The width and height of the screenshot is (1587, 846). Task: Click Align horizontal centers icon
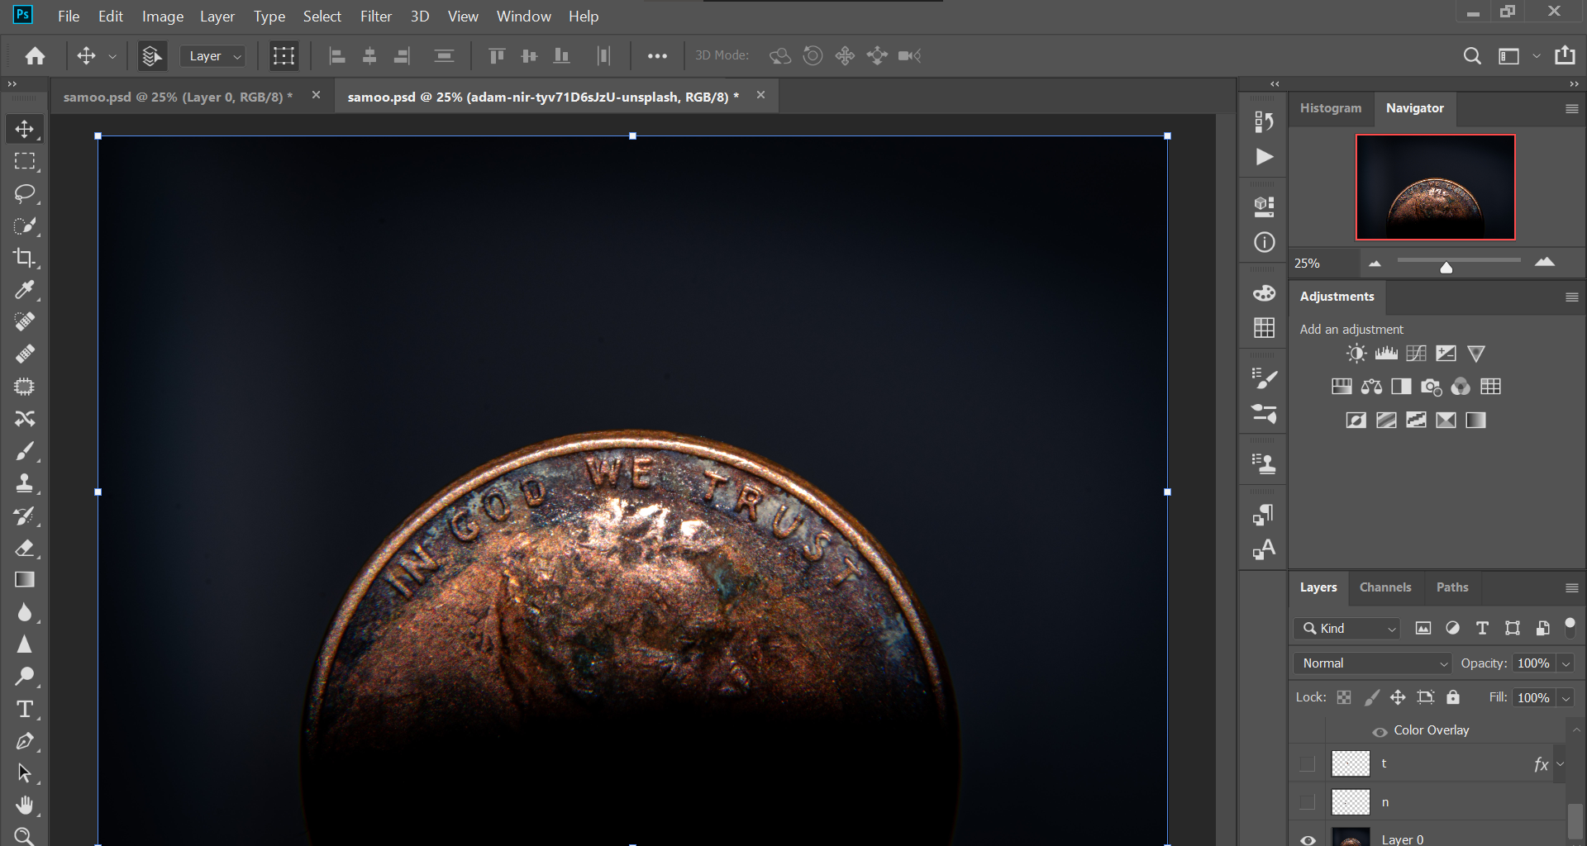[369, 55]
